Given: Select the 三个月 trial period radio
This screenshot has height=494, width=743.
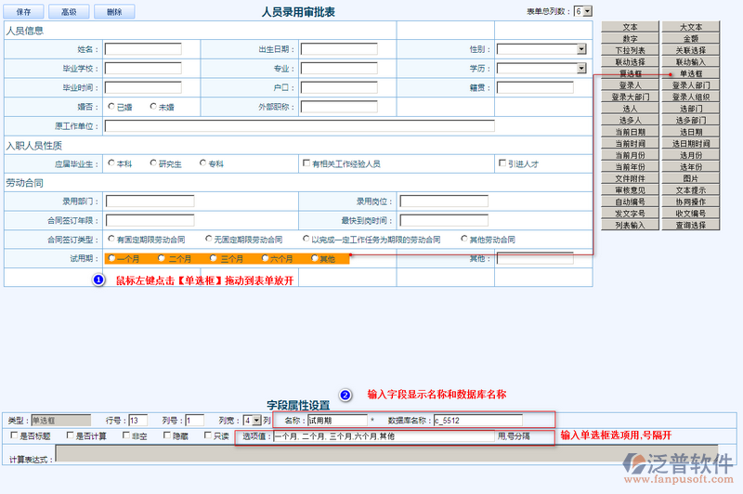Looking at the screenshot, I should 214,258.
